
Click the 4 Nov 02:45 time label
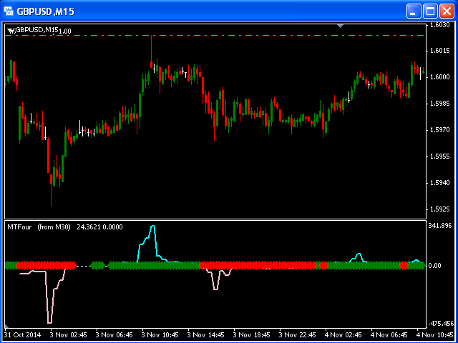(341, 334)
